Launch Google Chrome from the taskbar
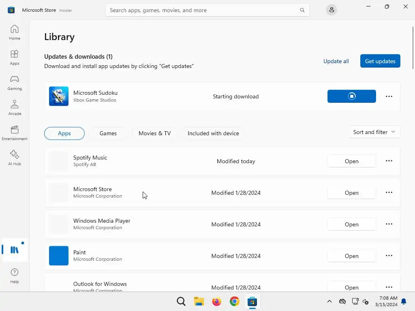Image resolution: width=415 pixels, height=311 pixels. click(235, 301)
